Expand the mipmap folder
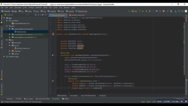The height and width of the screenshot is (106, 188). pos(10,51)
